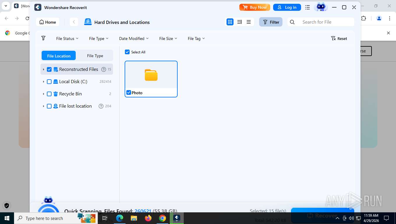Open the Chrome three-dot menu behind Recoverit
Image resolution: width=396 pixels, height=224 pixels.
tap(390, 18)
